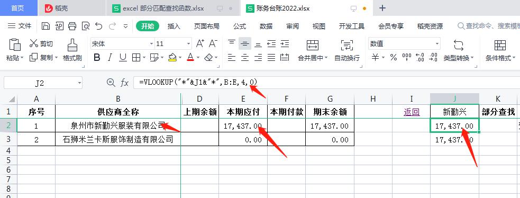
Task: Open the number format 数值 dropdown
Action: coord(437,44)
